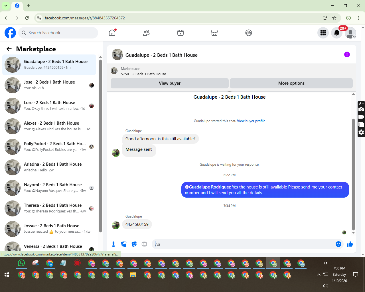The image size is (365, 292).
Task: Open the Jose conversation
Action: [x=49, y=85]
